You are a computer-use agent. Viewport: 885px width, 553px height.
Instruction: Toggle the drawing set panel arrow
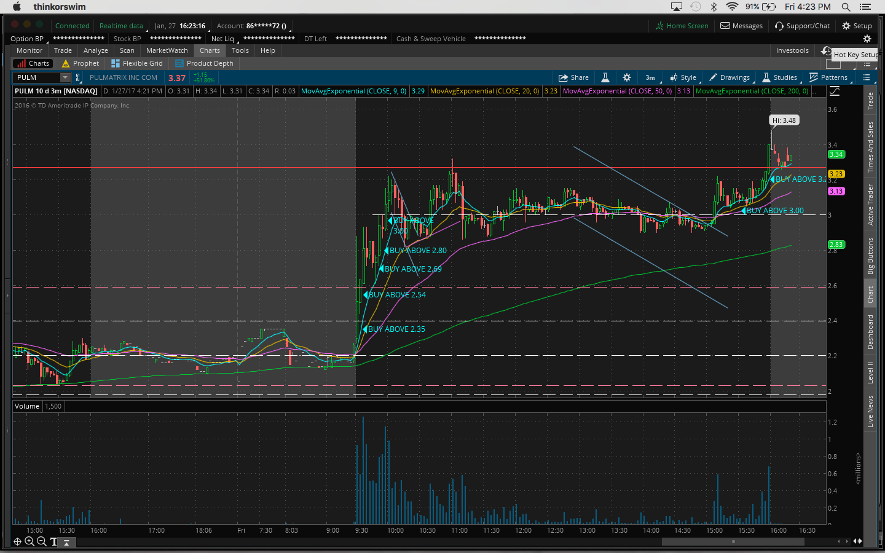coord(66,542)
